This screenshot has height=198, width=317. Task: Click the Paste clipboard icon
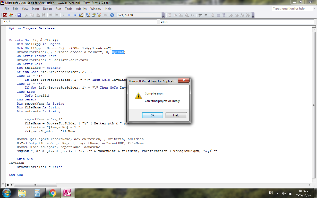pos(38,15)
